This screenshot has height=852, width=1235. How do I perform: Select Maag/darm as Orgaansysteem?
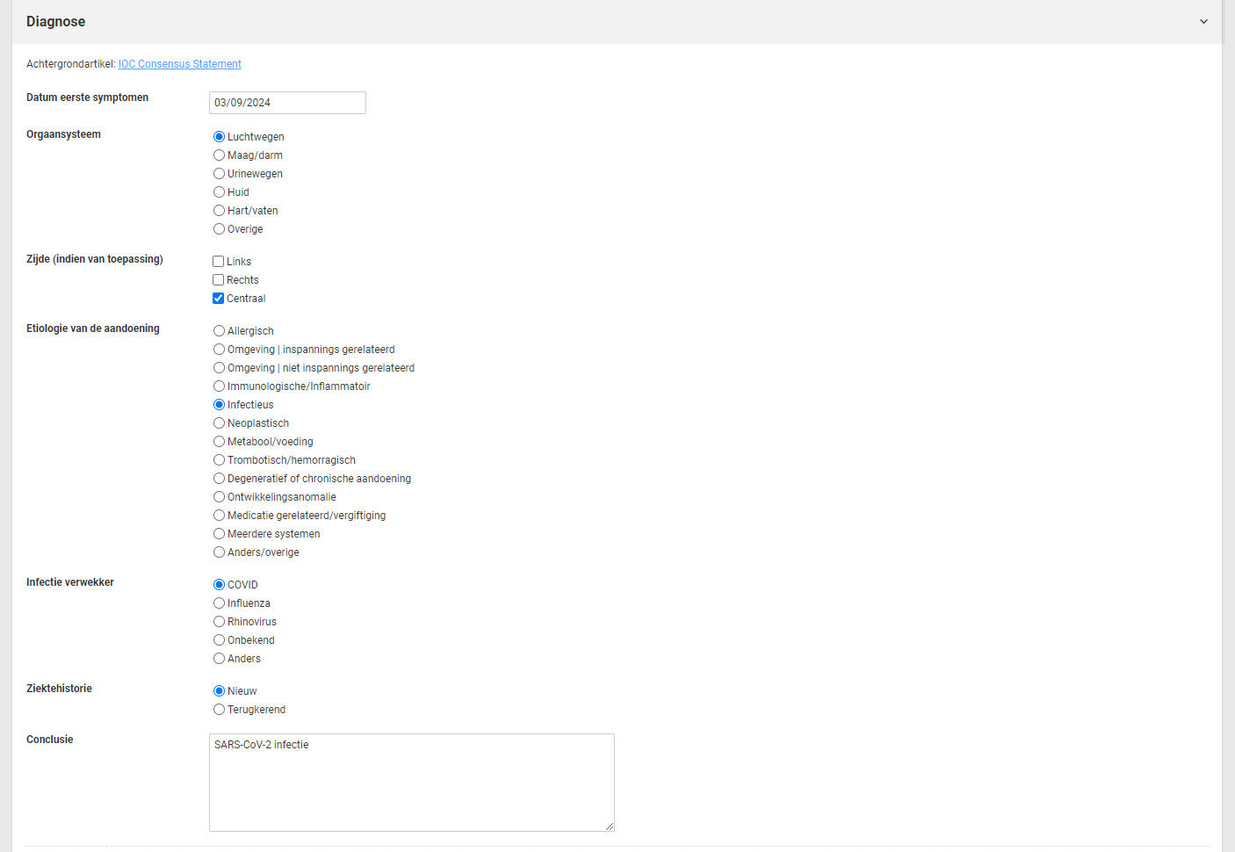[x=219, y=155]
